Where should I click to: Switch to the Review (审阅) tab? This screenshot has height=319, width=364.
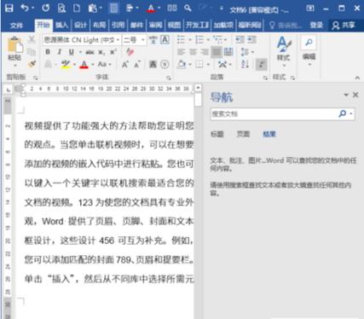click(x=156, y=26)
